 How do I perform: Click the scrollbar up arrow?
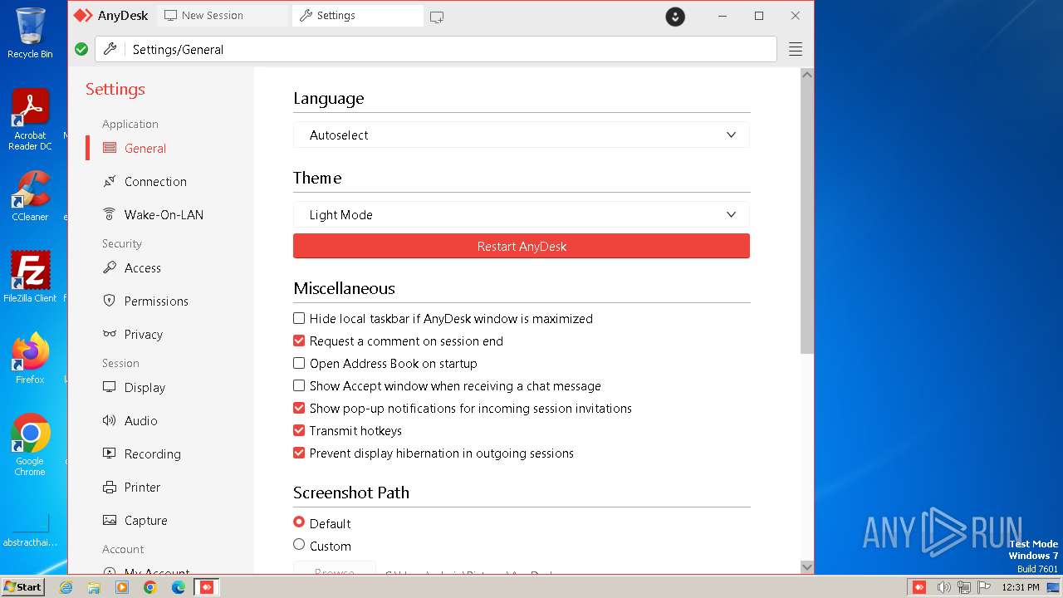(x=807, y=75)
